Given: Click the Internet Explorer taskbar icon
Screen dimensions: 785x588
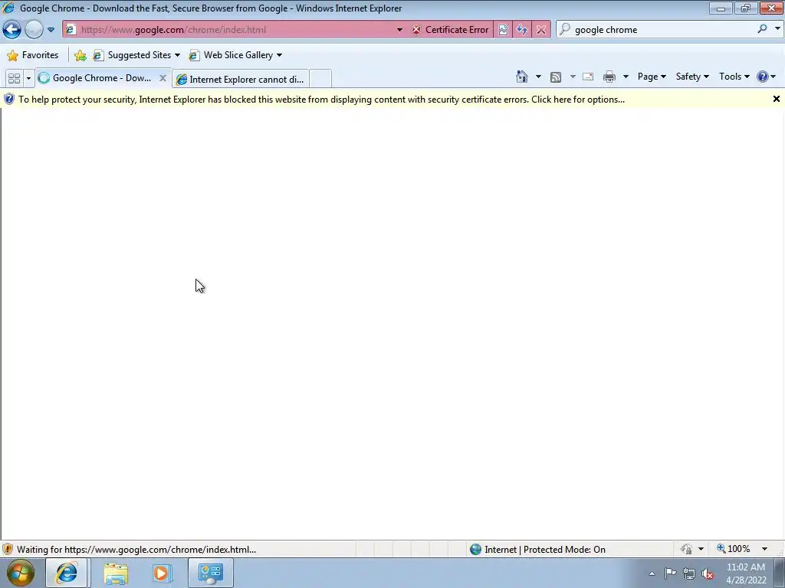Looking at the screenshot, I should [x=67, y=573].
